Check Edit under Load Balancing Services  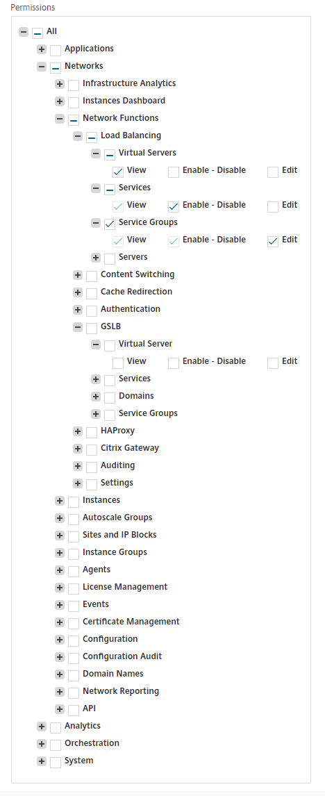pyautogui.click(x=273, y=206)
